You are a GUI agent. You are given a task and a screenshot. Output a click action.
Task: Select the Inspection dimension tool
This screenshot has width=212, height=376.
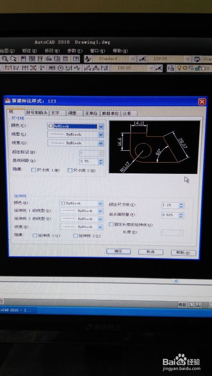[69, 68]
